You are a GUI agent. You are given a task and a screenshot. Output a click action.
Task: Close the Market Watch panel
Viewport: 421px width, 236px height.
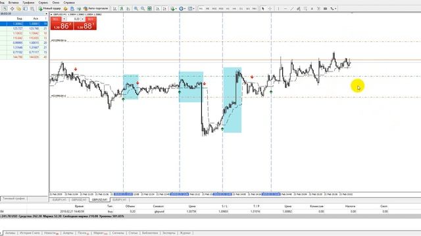click(x=47, y=14)
